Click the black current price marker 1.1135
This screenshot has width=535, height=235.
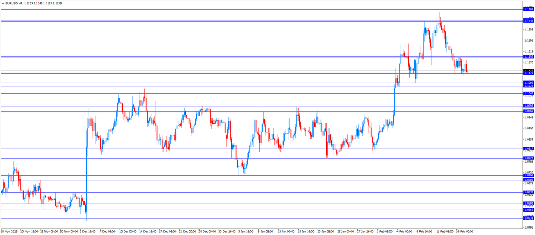tap(528, 70)
